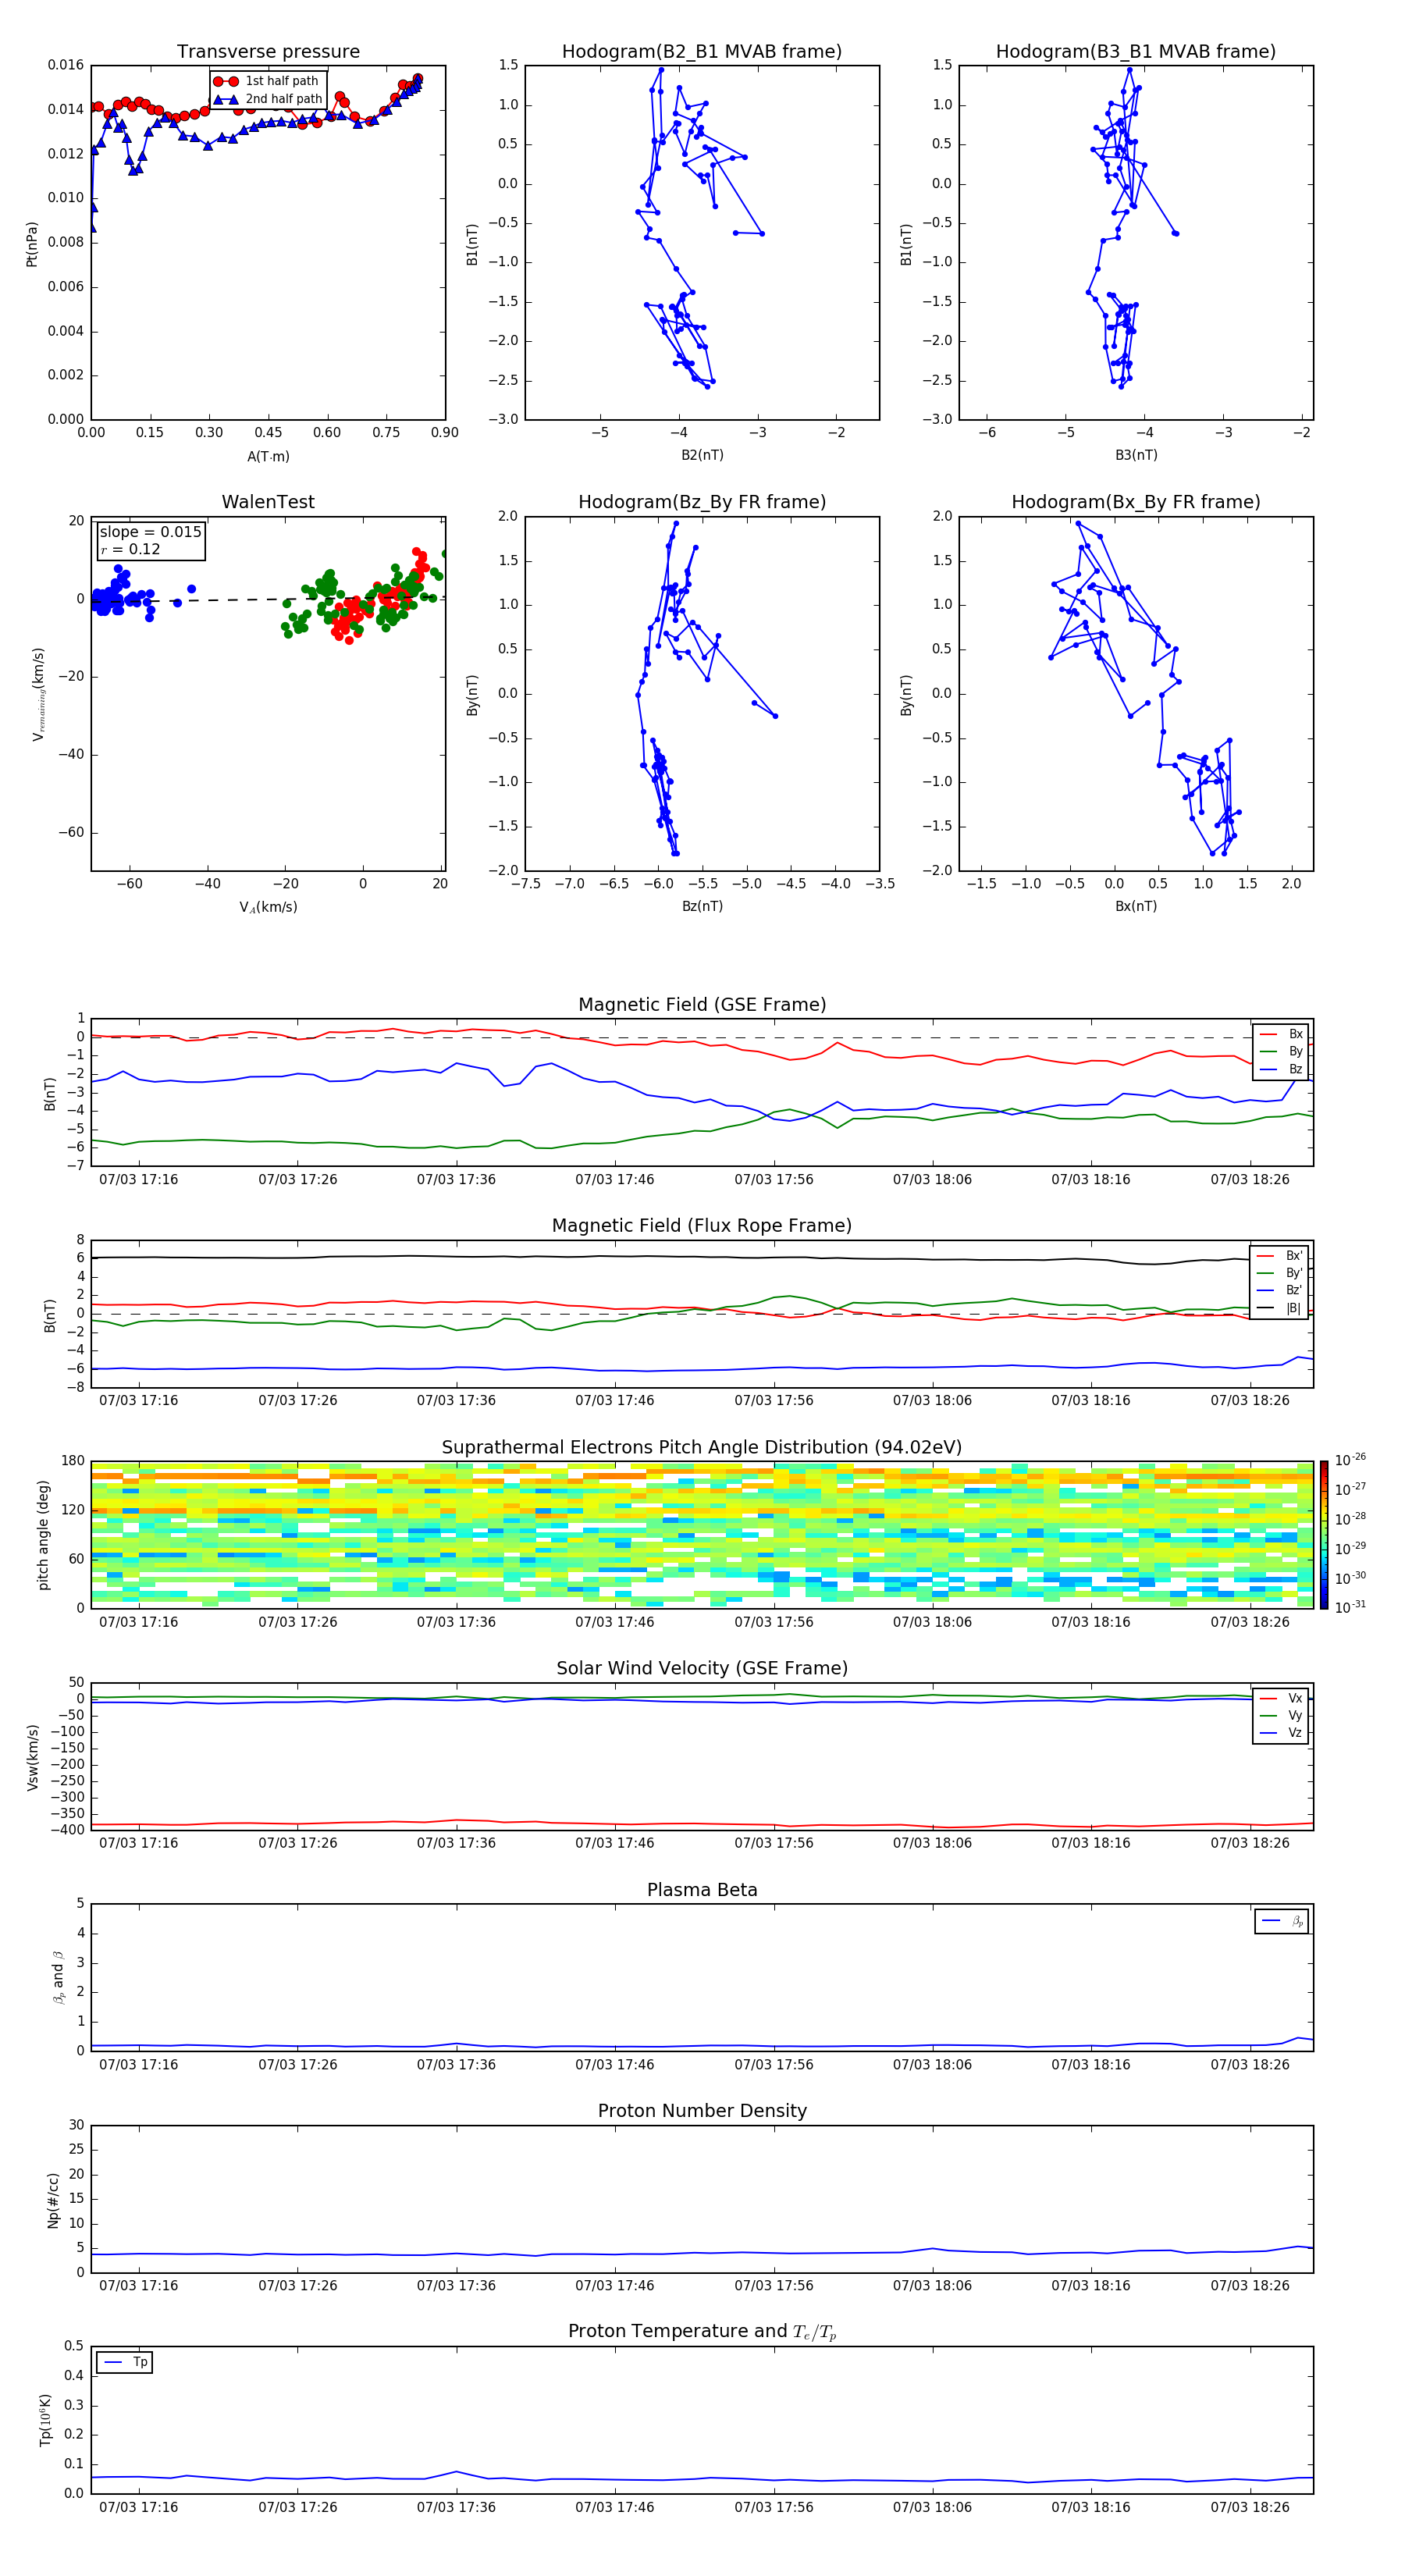The width and height of the screenshot is (1405, 2576).
Task: Click the "Hodogram(Bx_By FR frame)" title
Action: coord(1136,502)
